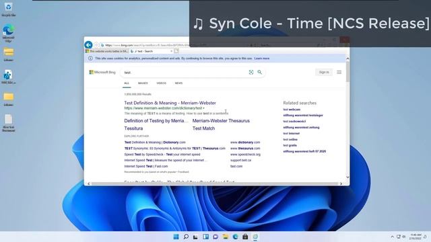
Task: Click the browser forward arrow button
Action: pos(96,45)
